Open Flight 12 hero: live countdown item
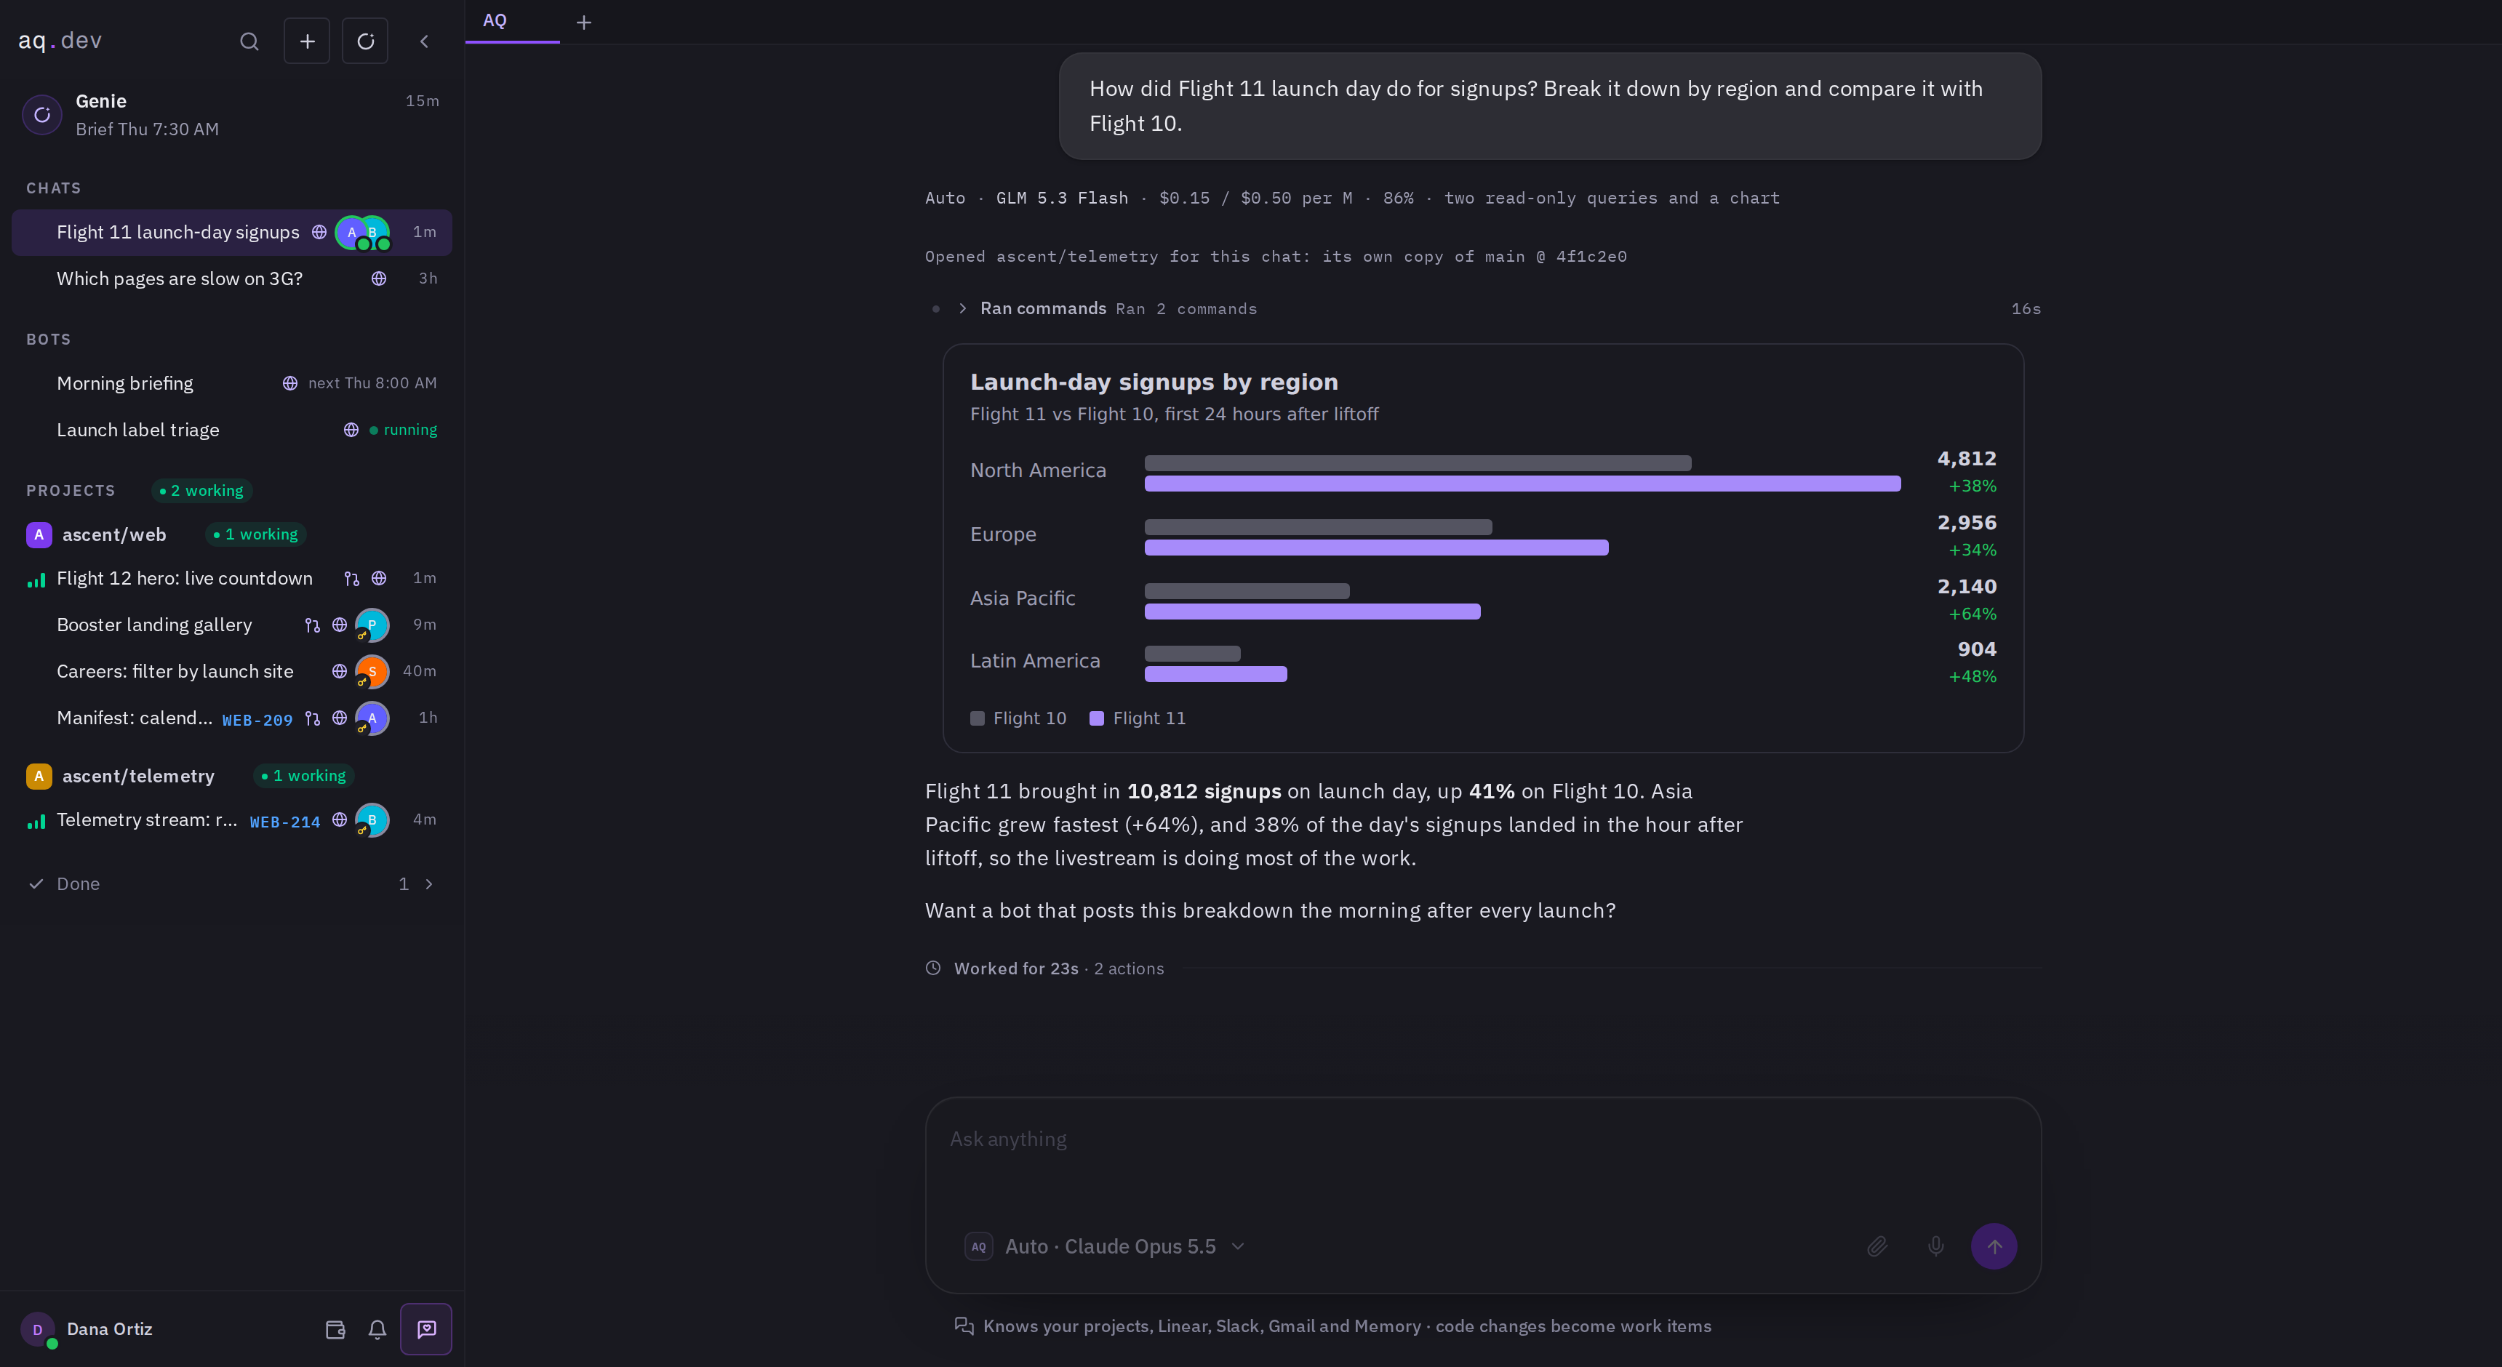This screenshot has height=1367, width=2502. tap(232, 579)
